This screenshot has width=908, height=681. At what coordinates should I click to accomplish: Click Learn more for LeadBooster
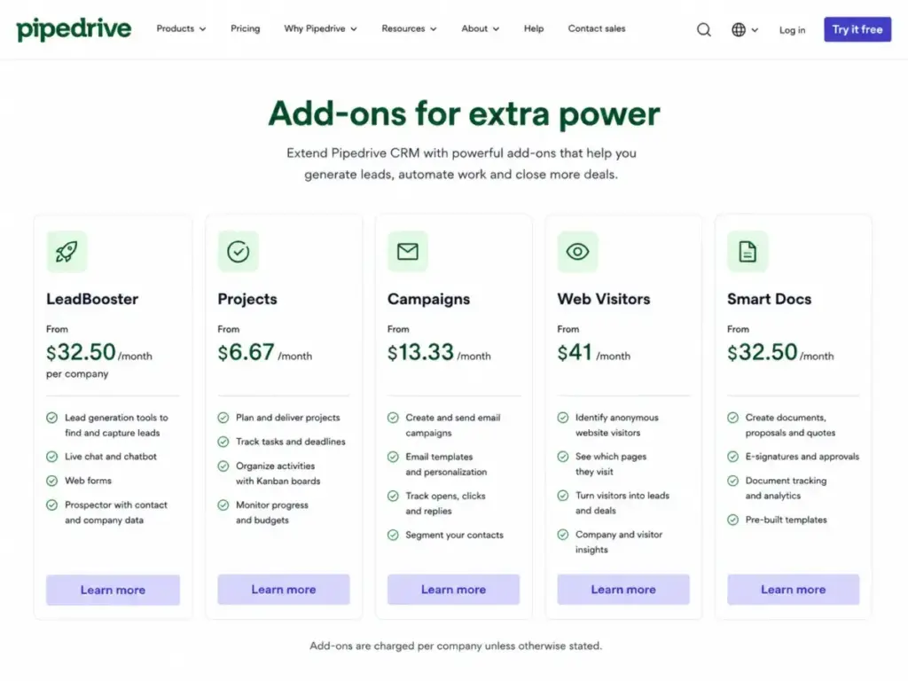(113, 590)
